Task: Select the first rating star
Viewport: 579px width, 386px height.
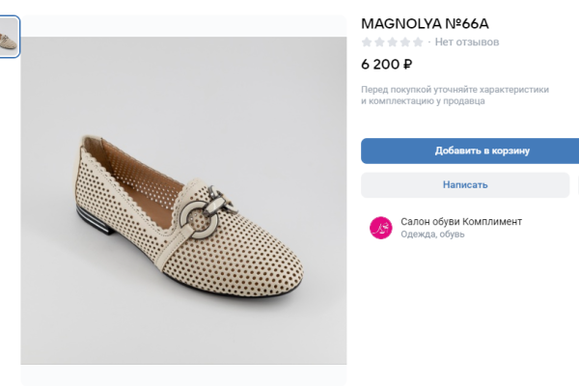Action: coord(367,42)
